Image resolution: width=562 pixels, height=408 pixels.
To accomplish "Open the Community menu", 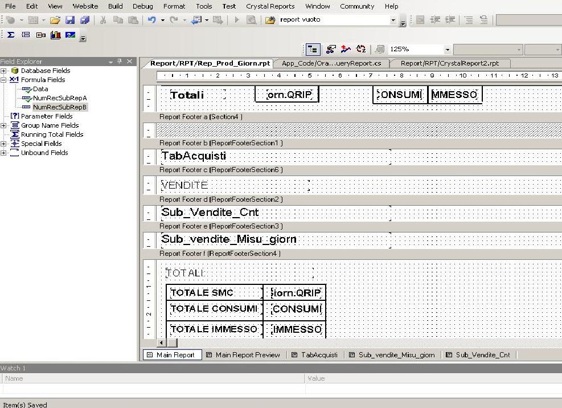I will click(x=357, y=6).
